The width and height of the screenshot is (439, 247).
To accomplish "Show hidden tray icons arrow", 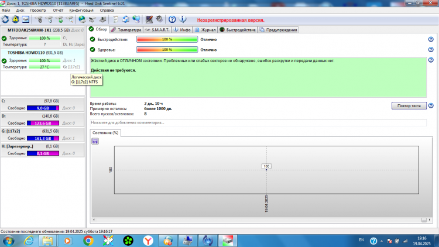I will pos(382,241).
